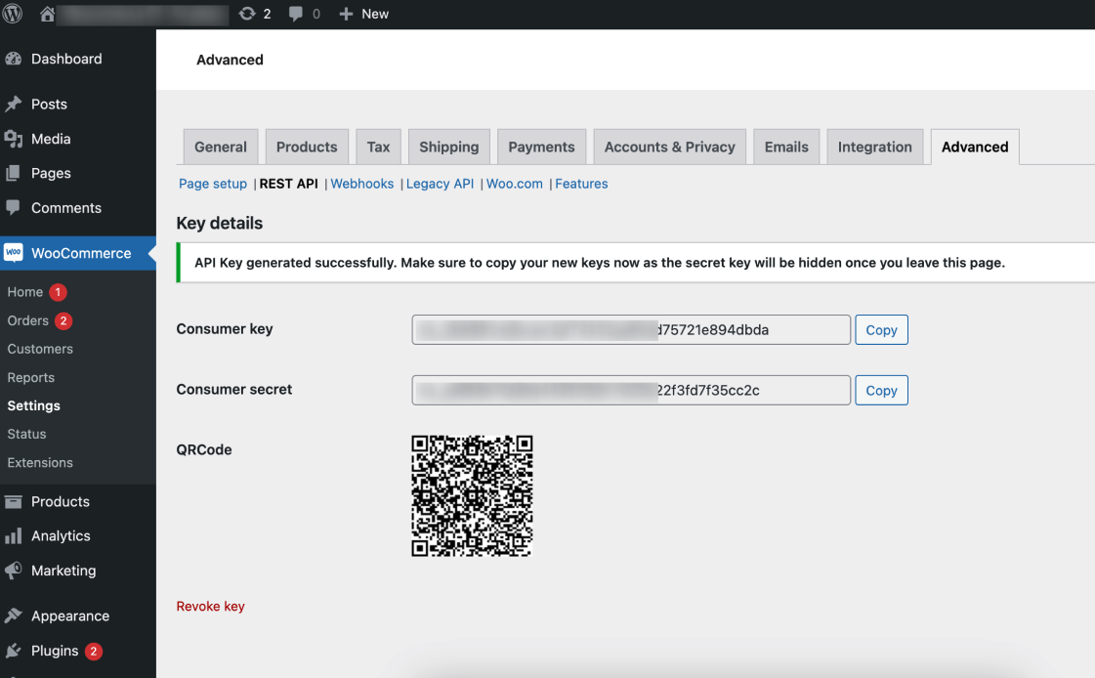The width and height of the screenshot is (1095, 678).
Task: Select the Accounts & Privacy tab
Action: [670, 147]
